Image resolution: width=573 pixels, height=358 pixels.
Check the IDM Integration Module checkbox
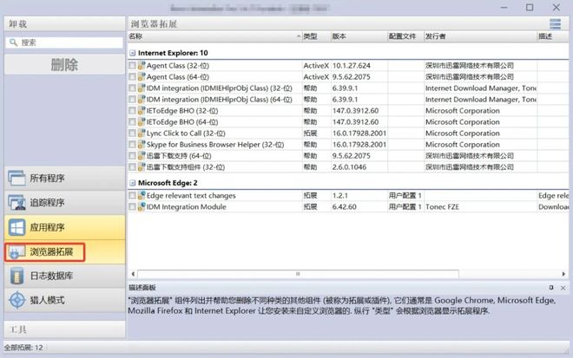point(132,207)
